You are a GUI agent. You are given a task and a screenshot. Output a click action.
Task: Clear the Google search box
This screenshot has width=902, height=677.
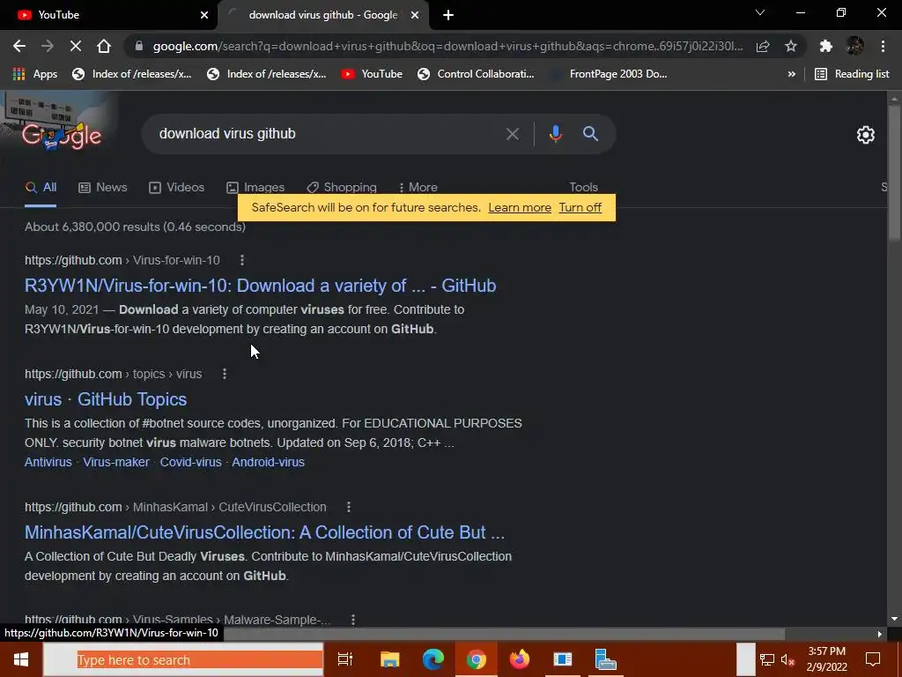512,134
